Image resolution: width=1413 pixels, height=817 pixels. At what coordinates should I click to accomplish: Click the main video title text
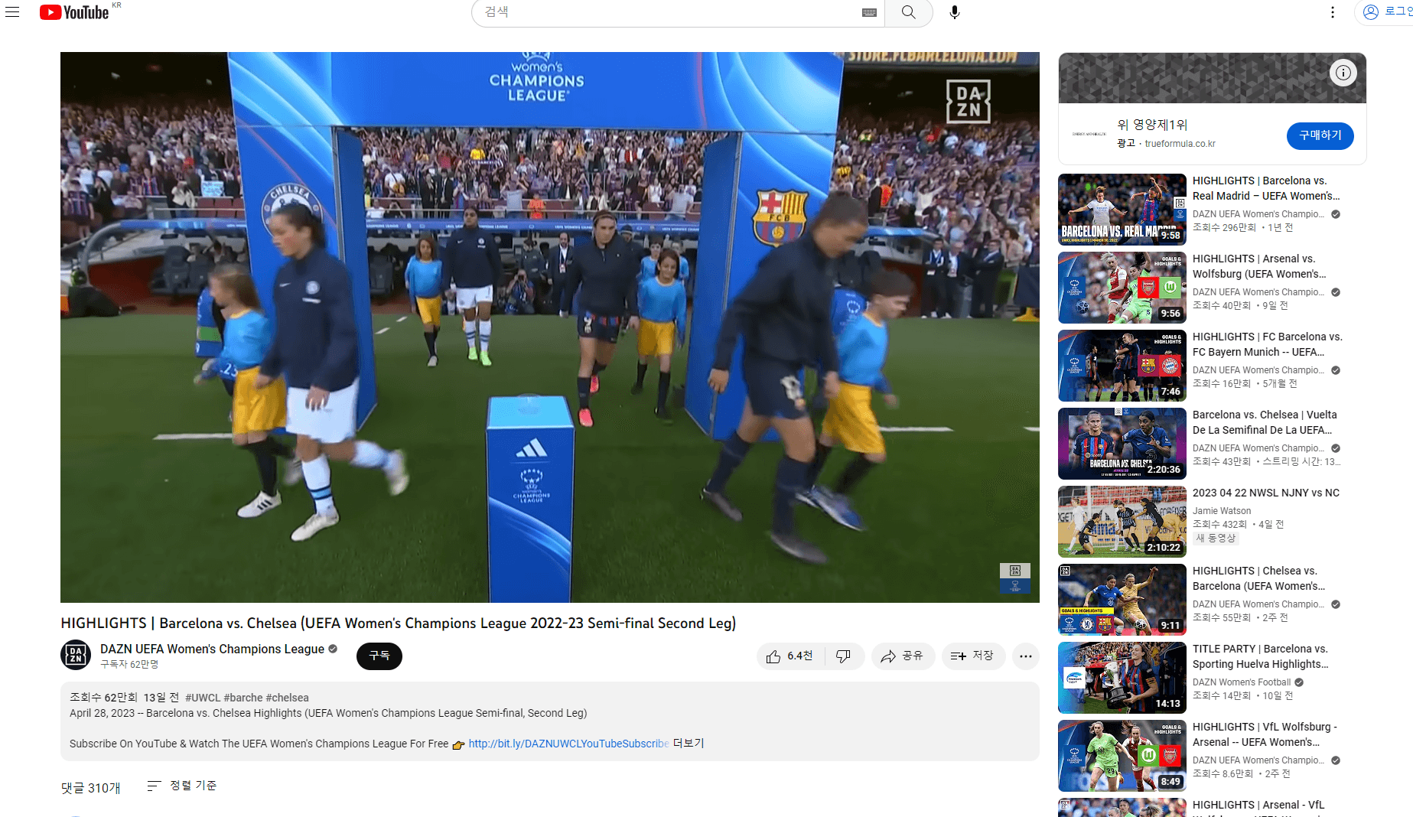pos(398,623)
